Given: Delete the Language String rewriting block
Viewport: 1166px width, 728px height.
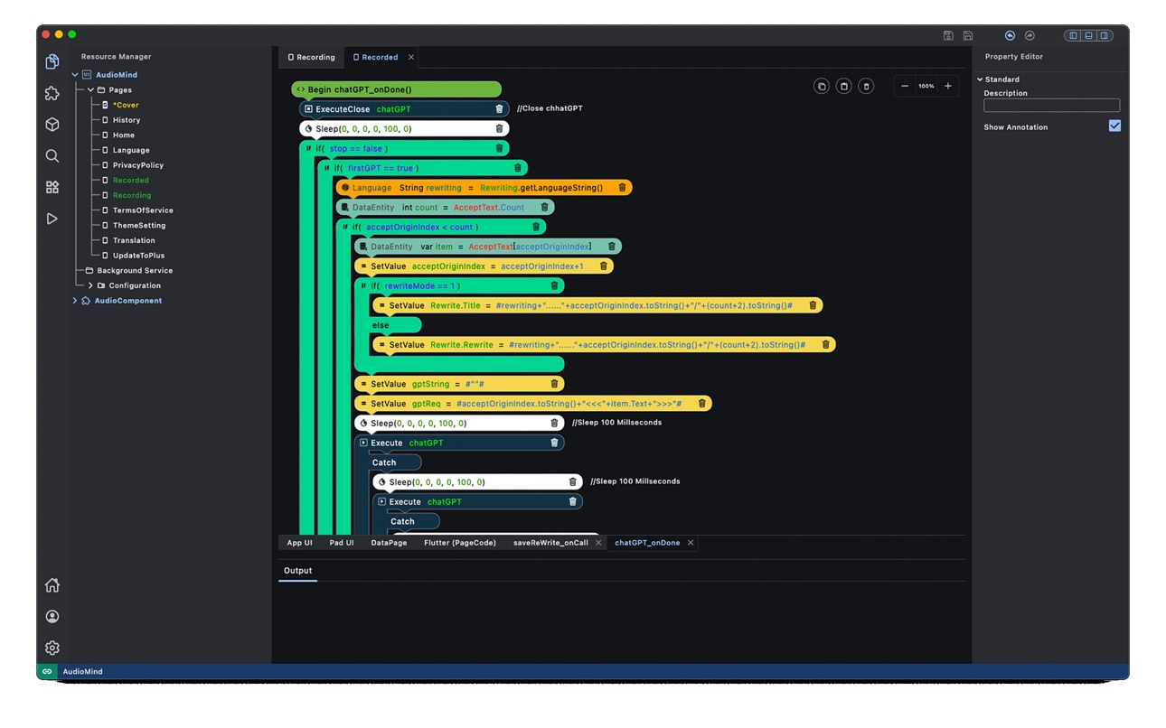Looking at the screenshot, I should point(622,188).
